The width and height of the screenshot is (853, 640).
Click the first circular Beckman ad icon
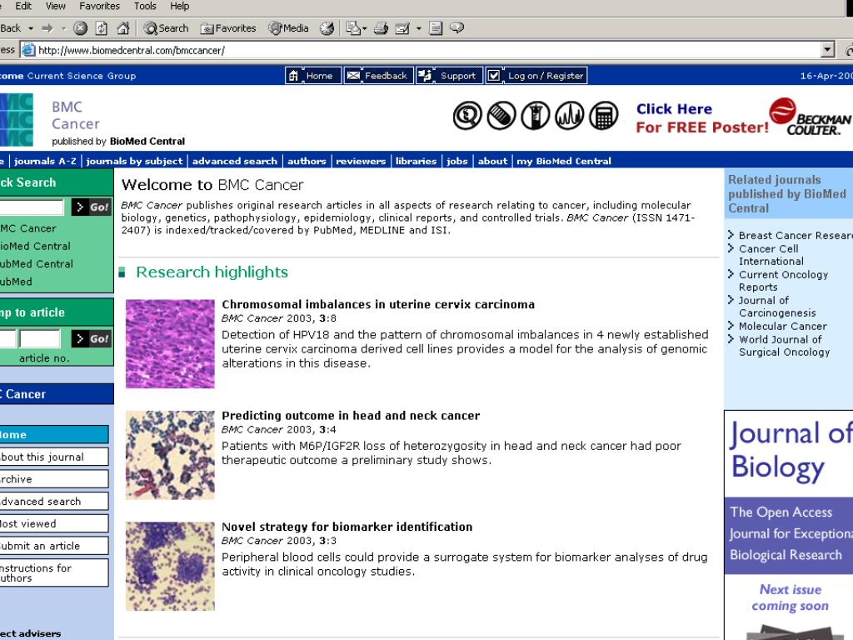[467, 115]
